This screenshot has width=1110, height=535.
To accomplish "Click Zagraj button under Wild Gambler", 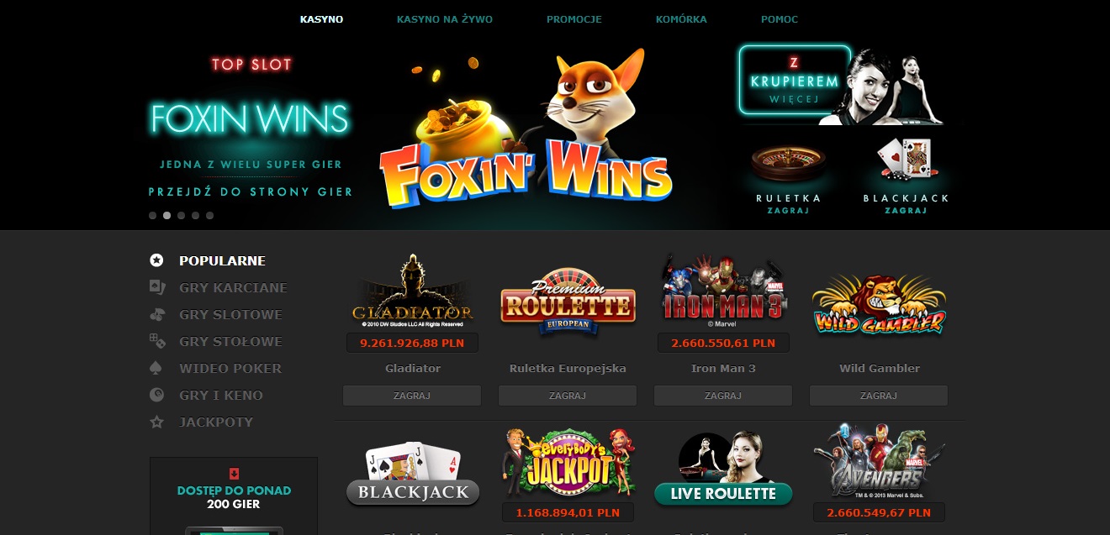I will pyautogui.click(x=879, y=396).
